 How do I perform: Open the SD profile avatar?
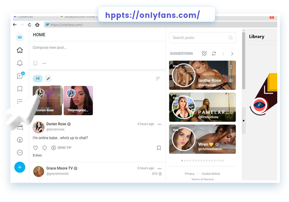(20, 38)
